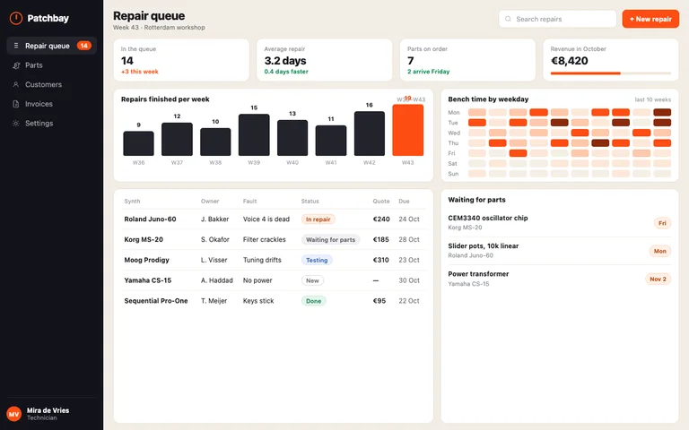
Task: Sort by the Synth column header
Action: point(132,201)
